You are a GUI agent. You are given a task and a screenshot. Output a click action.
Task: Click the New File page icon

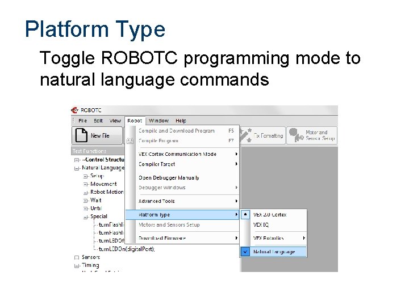[x=81, y=135]
